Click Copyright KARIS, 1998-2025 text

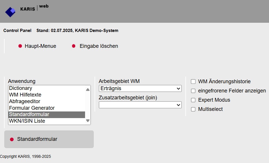[25, 156]
